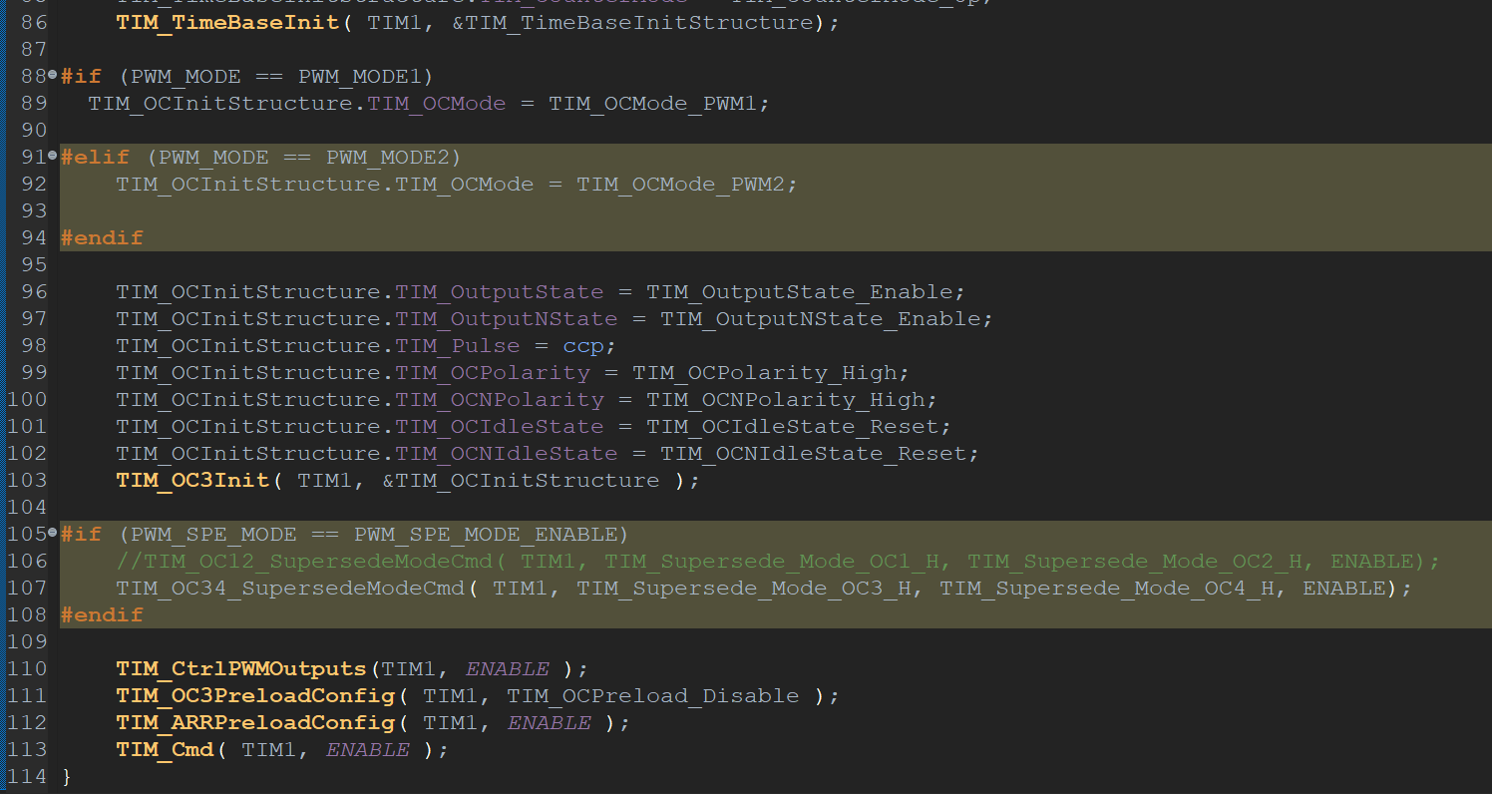The width and height of the screenshot is (1492, 794).
Task: Select PWM_MODE2 in the #elif condition
Action: tap(388, 158)
